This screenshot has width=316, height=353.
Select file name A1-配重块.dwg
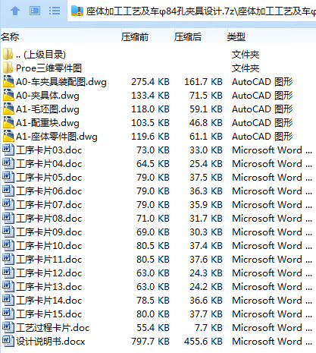pos(48,123)
